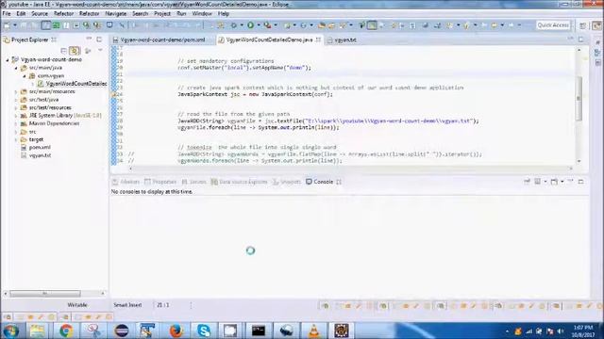Collapse the src/main/java folder

click(x=16, y=68)
